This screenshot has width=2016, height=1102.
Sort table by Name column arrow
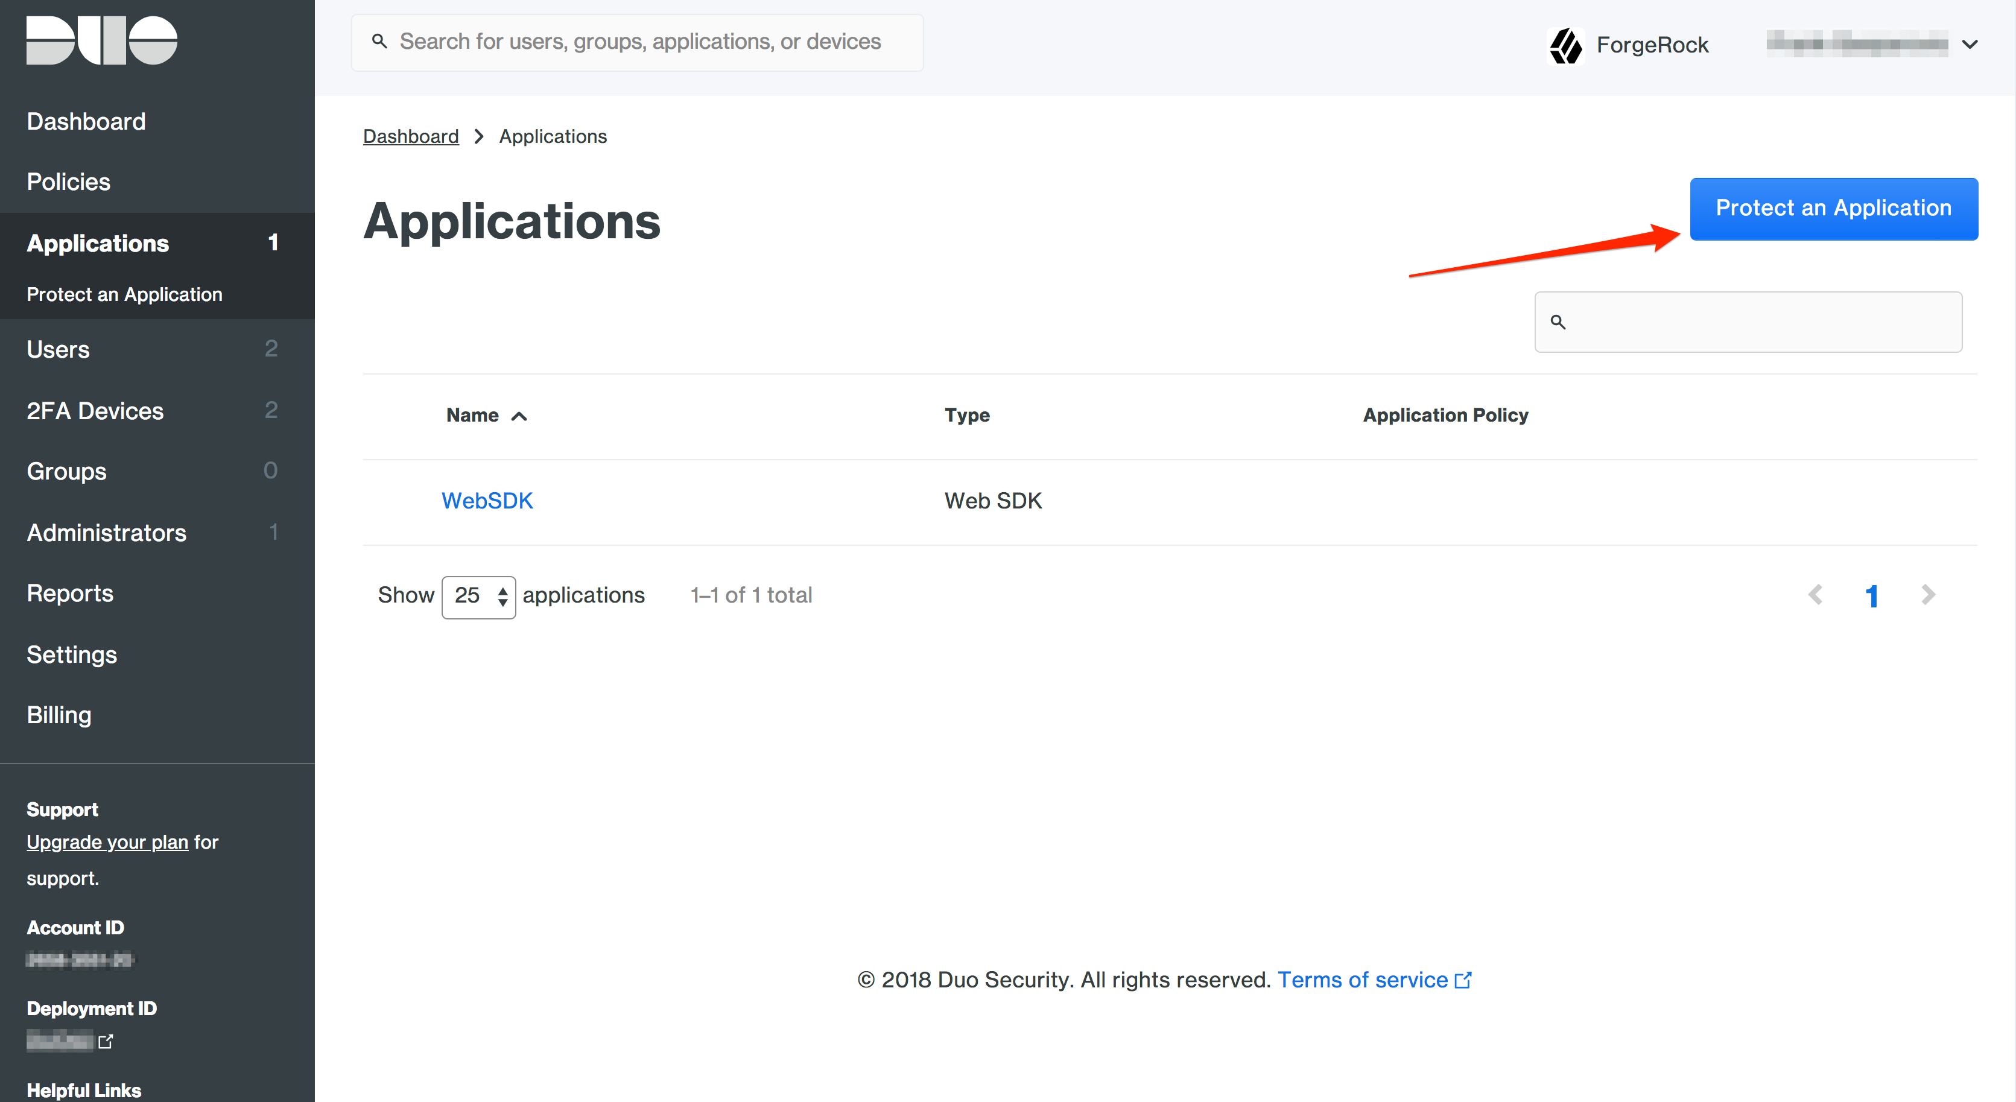pos(519,416)
